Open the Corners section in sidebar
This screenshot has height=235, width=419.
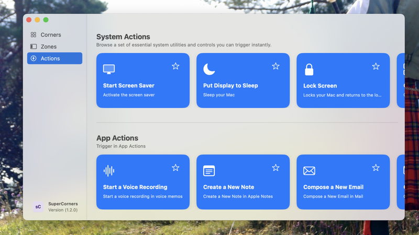coord(51,35)
